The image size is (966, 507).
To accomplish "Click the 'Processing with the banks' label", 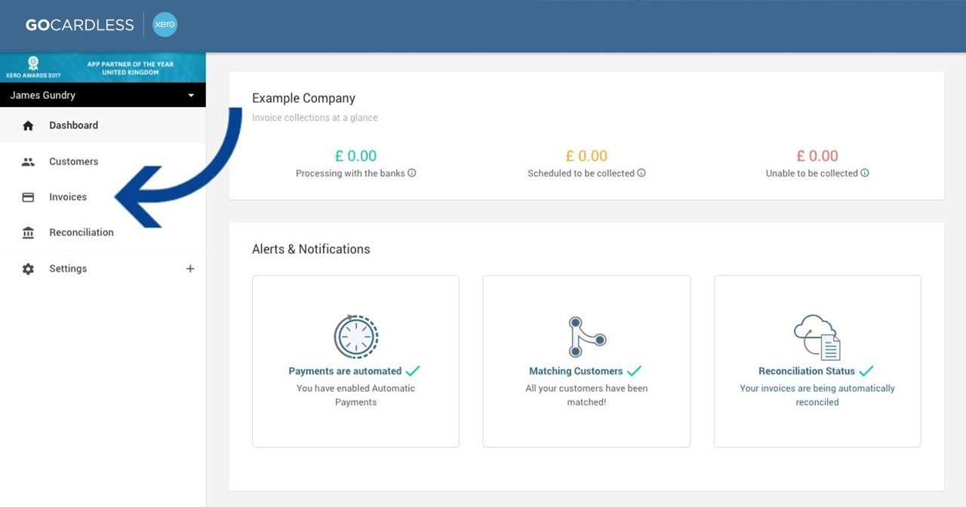I will click(x=350, y=173).
